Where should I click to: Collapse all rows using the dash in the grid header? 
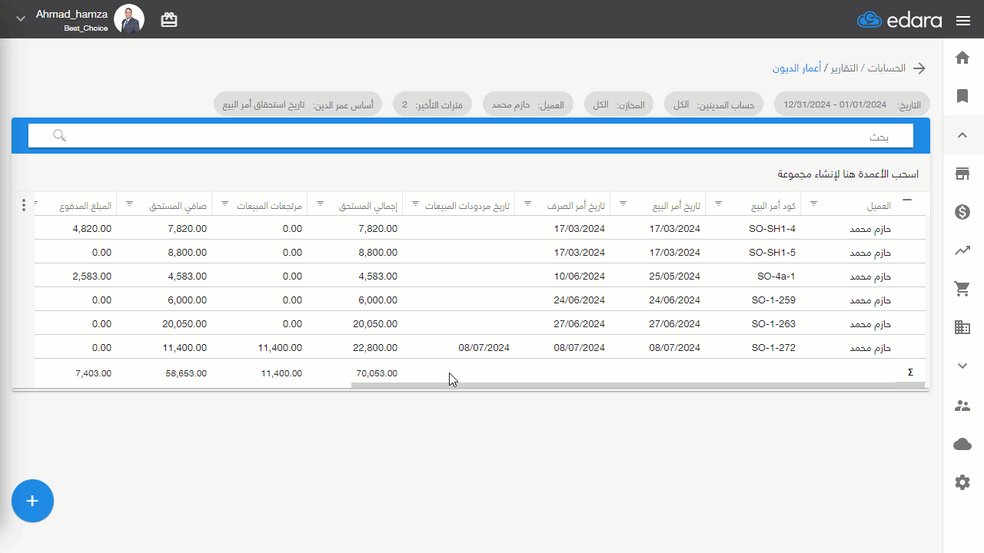[x=907, y=200]
